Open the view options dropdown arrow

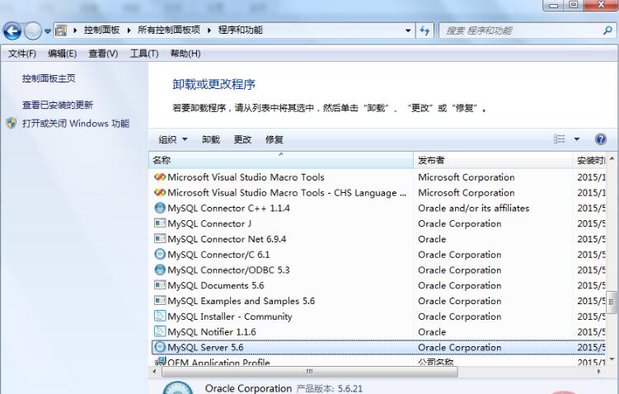tap(577, 139)
